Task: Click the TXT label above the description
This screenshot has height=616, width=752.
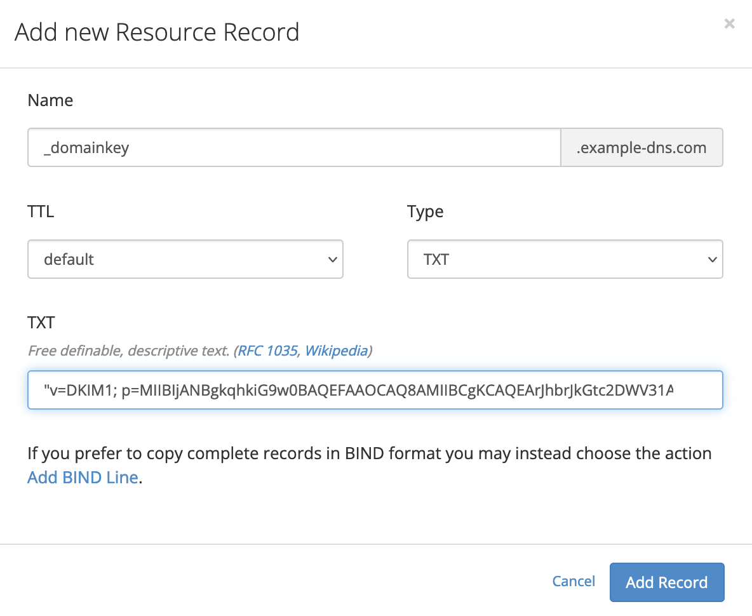Action: click(41, 323)
